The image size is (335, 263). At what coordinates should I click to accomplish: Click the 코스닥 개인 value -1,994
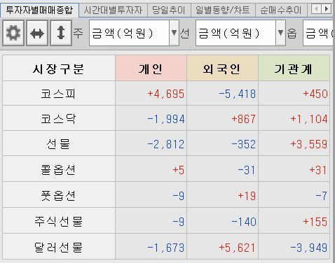165,119
